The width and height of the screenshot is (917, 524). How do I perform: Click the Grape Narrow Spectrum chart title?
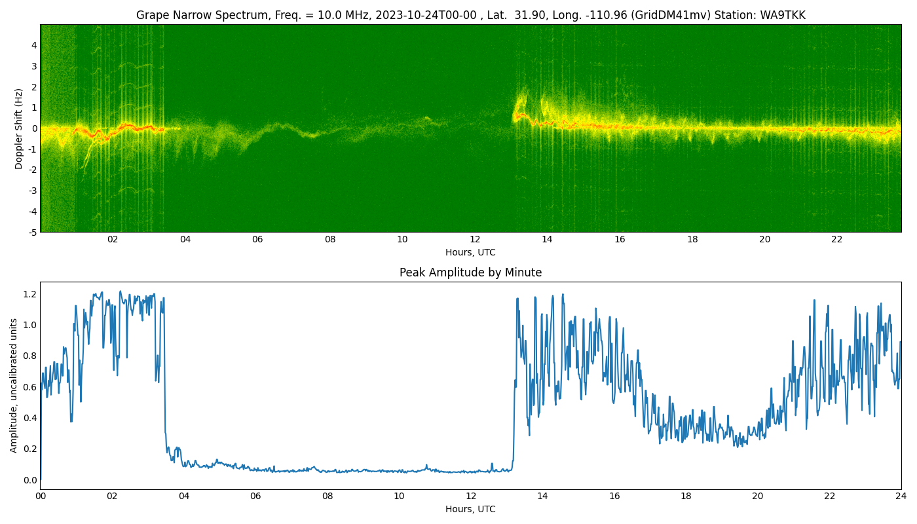point(470,15)
